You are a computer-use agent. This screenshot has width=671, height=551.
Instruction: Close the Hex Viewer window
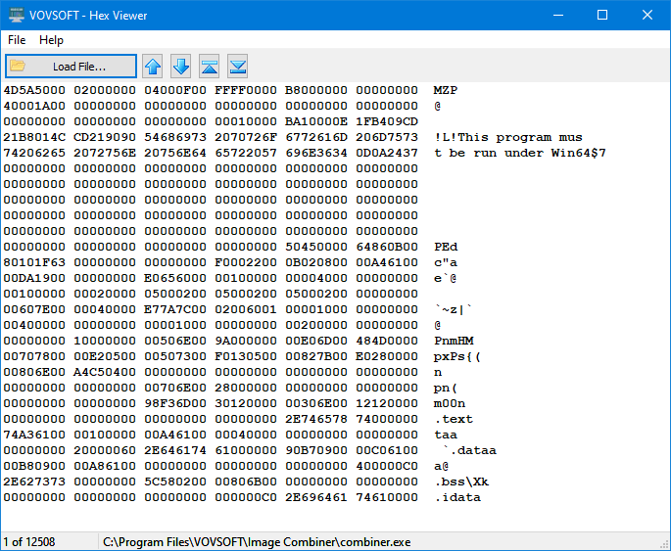click(x=647, y=15)
